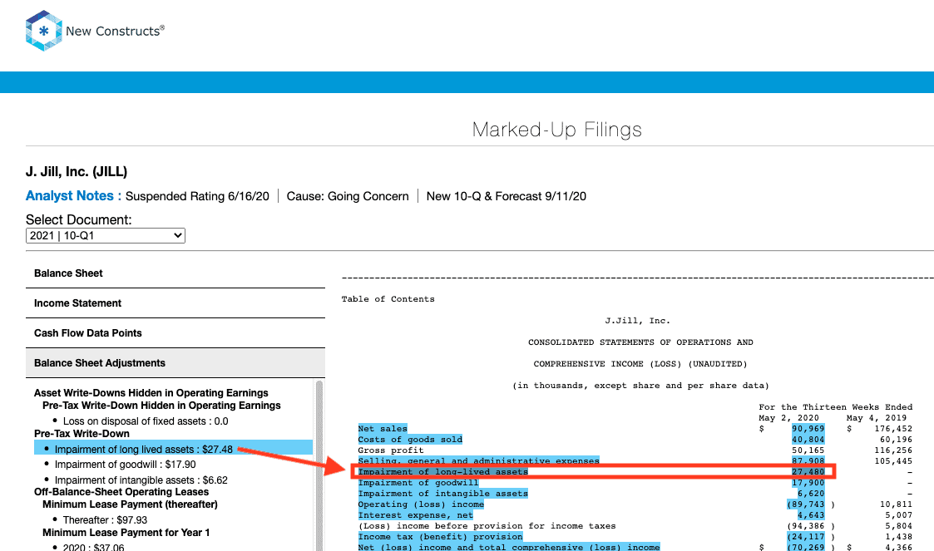The width and height of the screenshot is (934, 551).
Task: Click Selling, general and administrative expenses line
Action: (478, 460)
